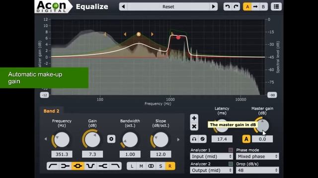Screen dimensions: 318x178
Task: Switch to the next band arrow
Action: coord(178,139)
